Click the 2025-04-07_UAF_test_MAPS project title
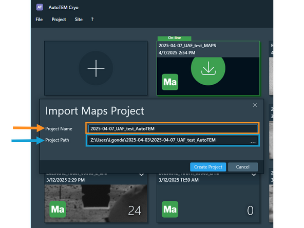Image resolution: width=304 pixels, height=228 pixels. point(187,46)
